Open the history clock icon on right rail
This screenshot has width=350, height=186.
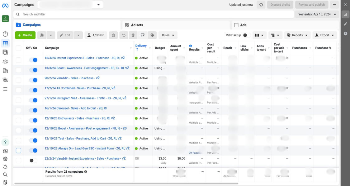(346, 33)
